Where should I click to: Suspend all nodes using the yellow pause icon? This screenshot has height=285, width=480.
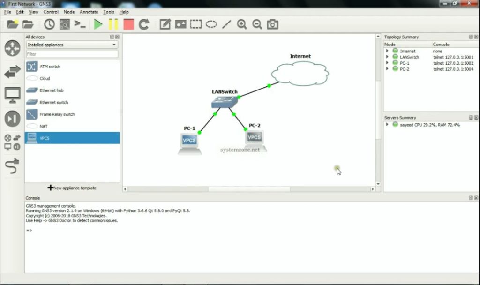point(112,24)
